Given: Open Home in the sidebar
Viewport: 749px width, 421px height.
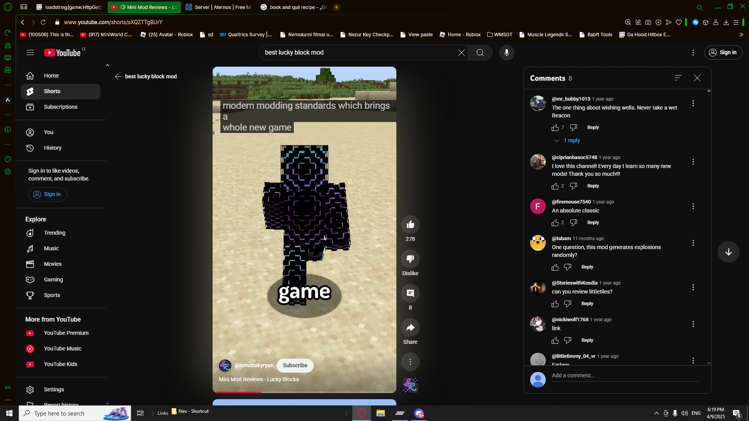Looking at the screenshot, I should [60, 76].
